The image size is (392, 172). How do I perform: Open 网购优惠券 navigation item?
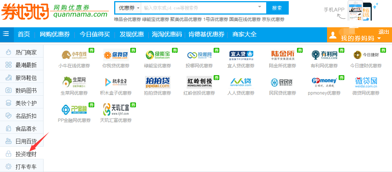tap(55, 34)
